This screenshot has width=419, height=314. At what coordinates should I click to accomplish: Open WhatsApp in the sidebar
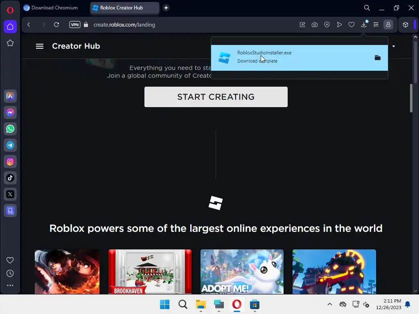click(10, 129)
